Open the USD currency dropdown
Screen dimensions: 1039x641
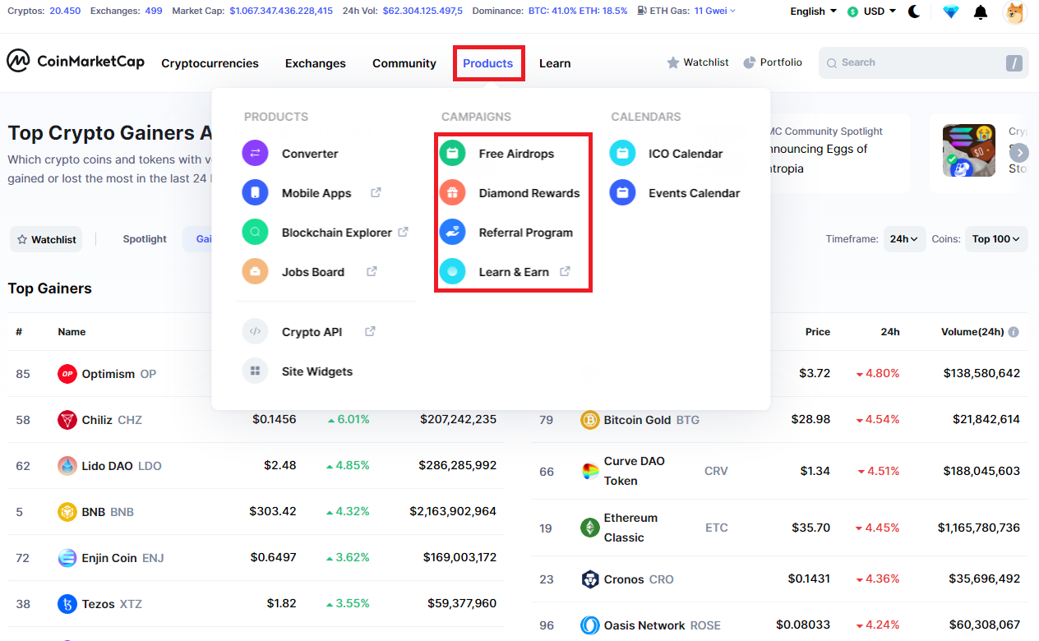click(872, 12)
